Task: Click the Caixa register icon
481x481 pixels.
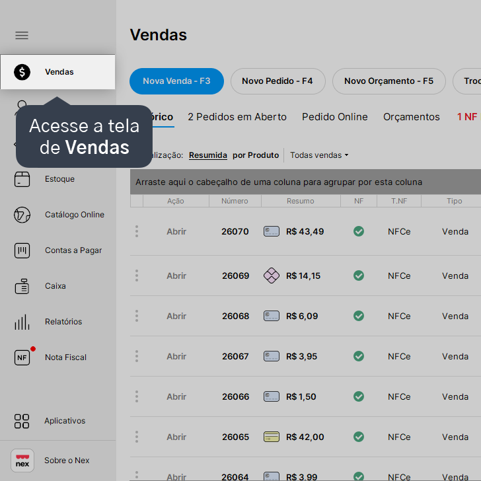Action: (x=22, y=286)
